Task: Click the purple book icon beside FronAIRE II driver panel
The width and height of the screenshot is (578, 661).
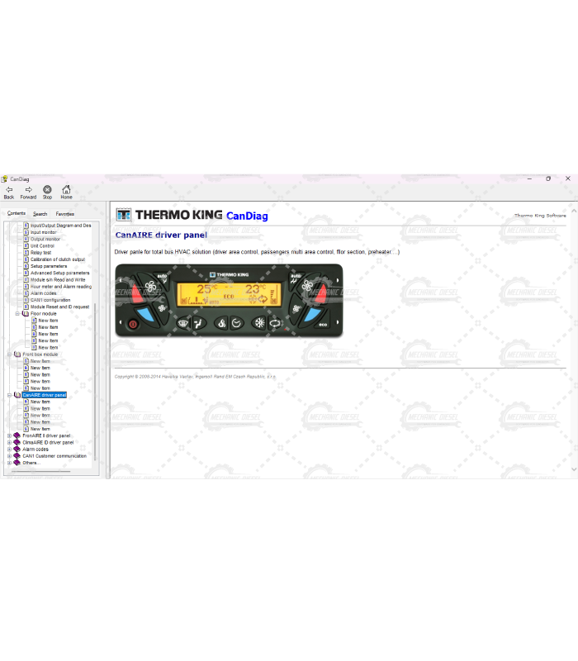Action: coord(17,435)
